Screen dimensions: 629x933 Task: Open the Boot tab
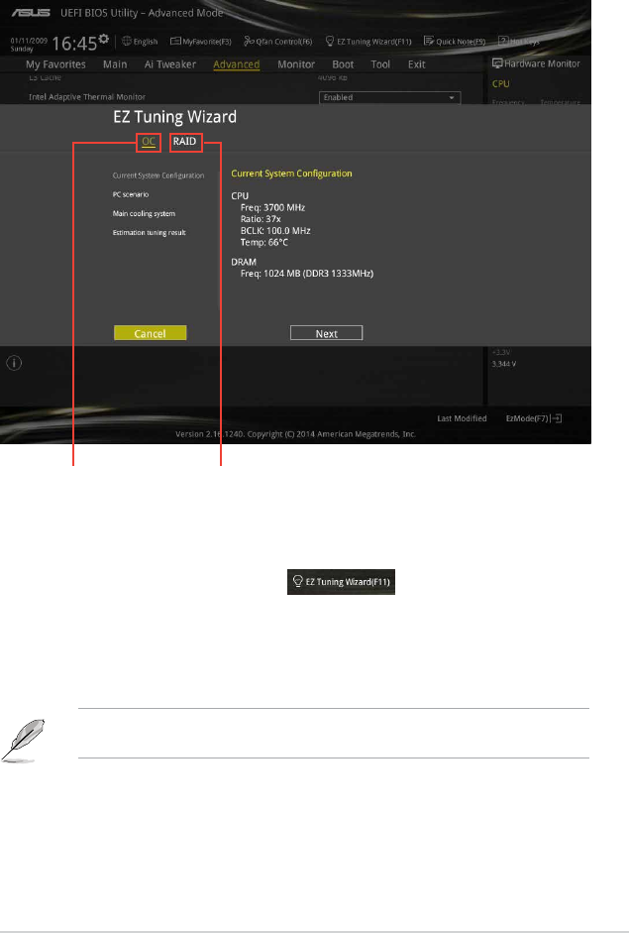[x=343, y=64]
